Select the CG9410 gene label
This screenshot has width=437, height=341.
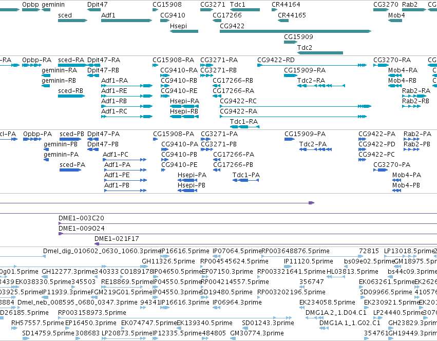(173, 15)
